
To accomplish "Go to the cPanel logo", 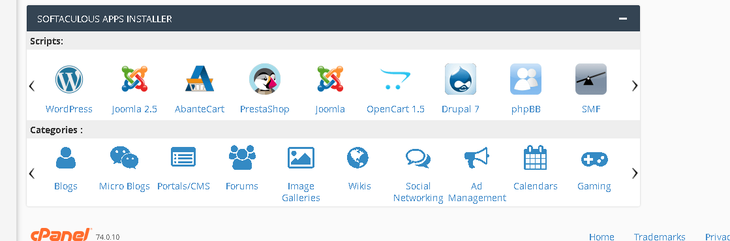I will (x=61, y=235).
